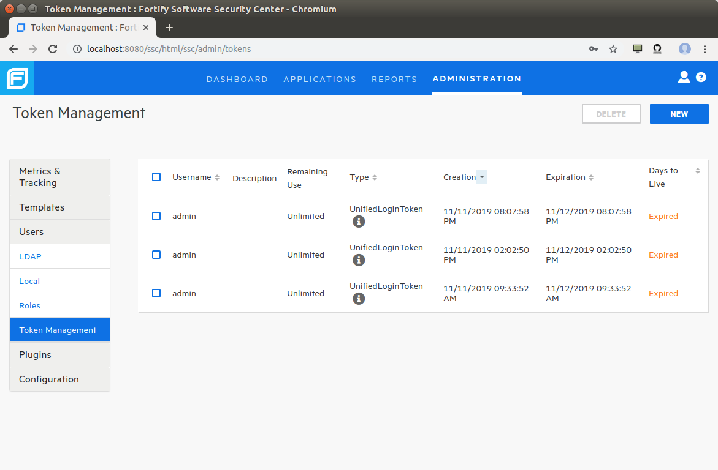Viewport: 718px width, 470px height.
Task: Click the address bar URL
Action: [169, 49]
